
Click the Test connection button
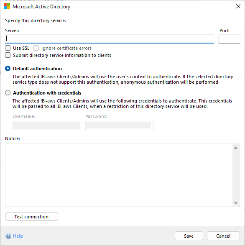pos(32,217)
